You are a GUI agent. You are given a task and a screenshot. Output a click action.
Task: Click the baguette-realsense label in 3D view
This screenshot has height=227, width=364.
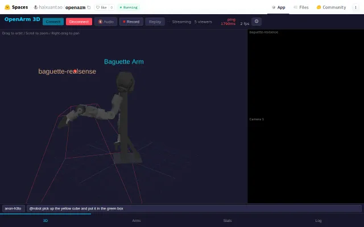(67, 72)
